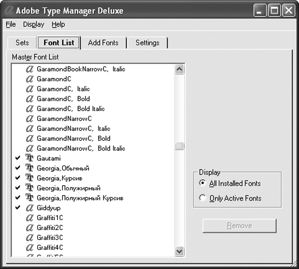Toggle the checkmark for Georgia,Курсив

tap(18, 178)
